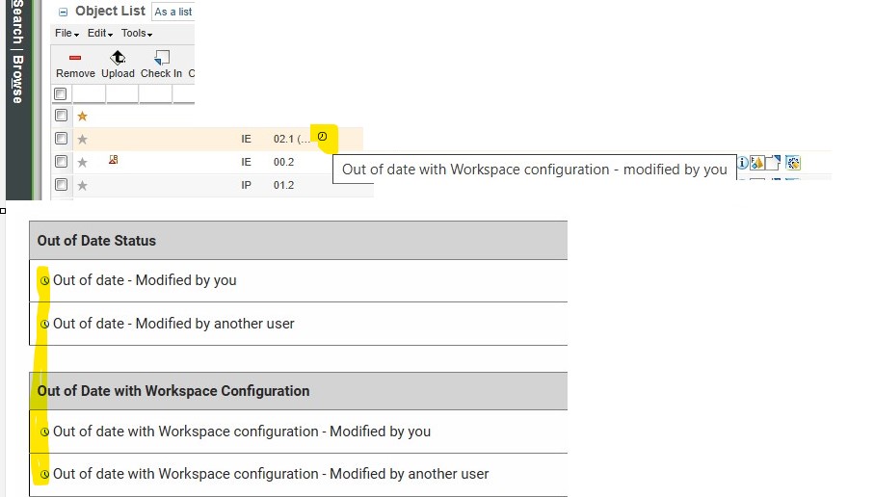The height and width of the screenshot is (497, 874).
Task: Click the orange favorite star in the first row
Action: pos(82,116)
